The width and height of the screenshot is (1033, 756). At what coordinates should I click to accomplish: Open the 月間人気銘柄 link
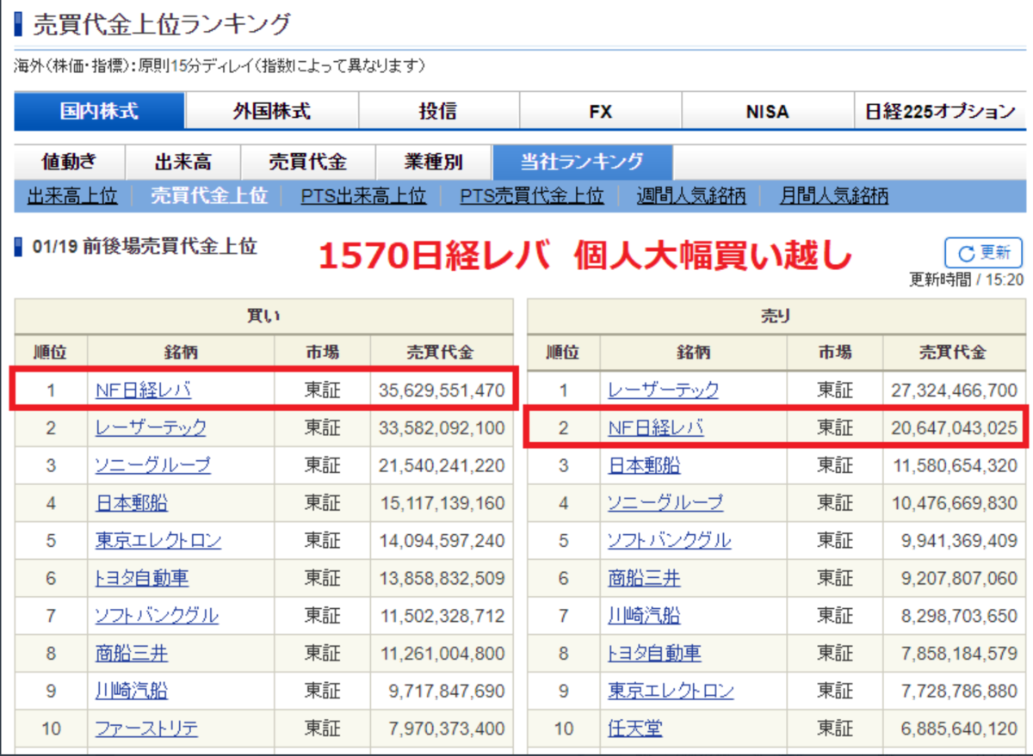(x=833, y=196)
